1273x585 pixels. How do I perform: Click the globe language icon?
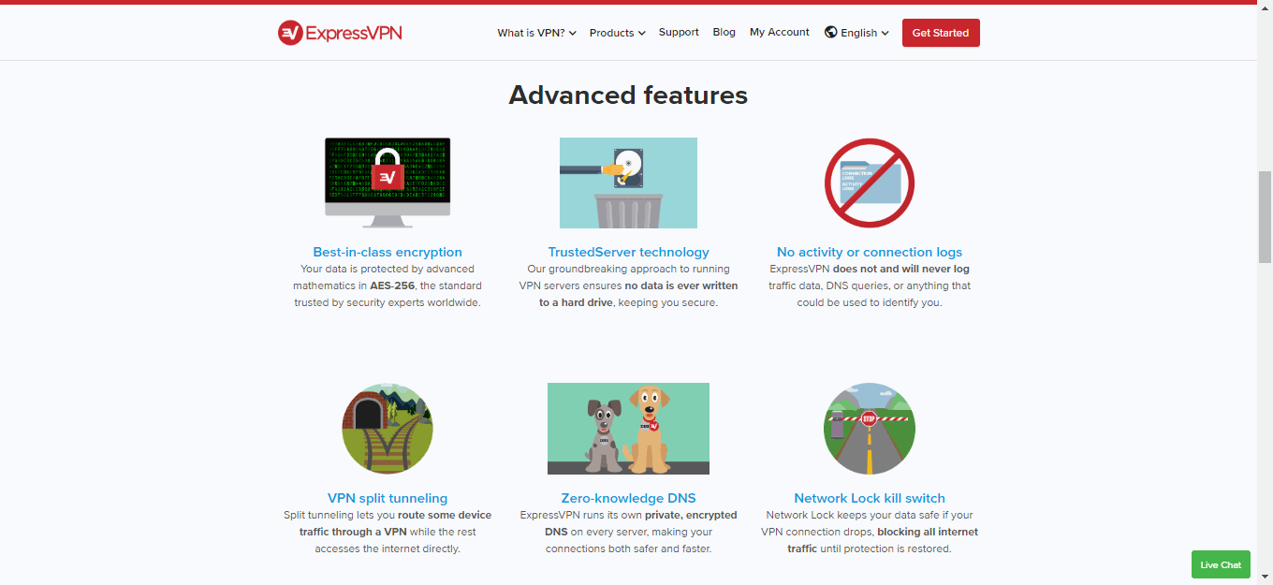(830, 32)
